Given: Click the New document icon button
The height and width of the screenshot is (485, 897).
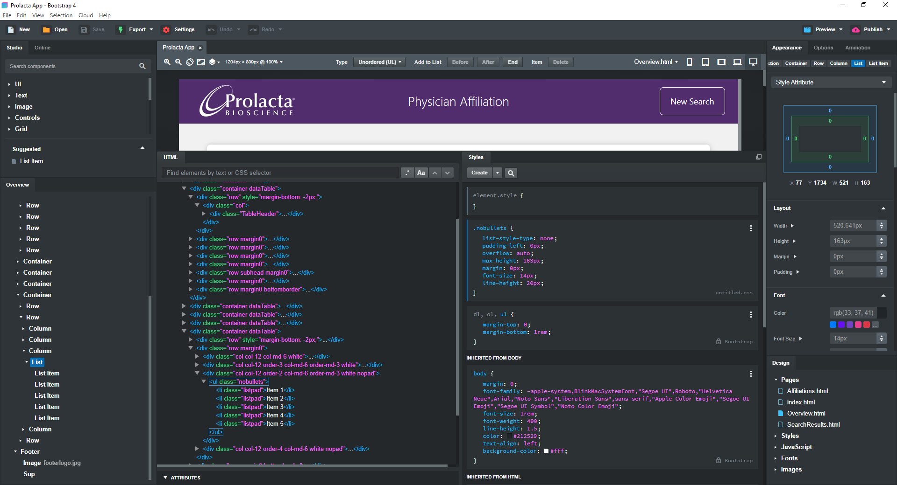Looking at the screenshot, I should (11, 29).
